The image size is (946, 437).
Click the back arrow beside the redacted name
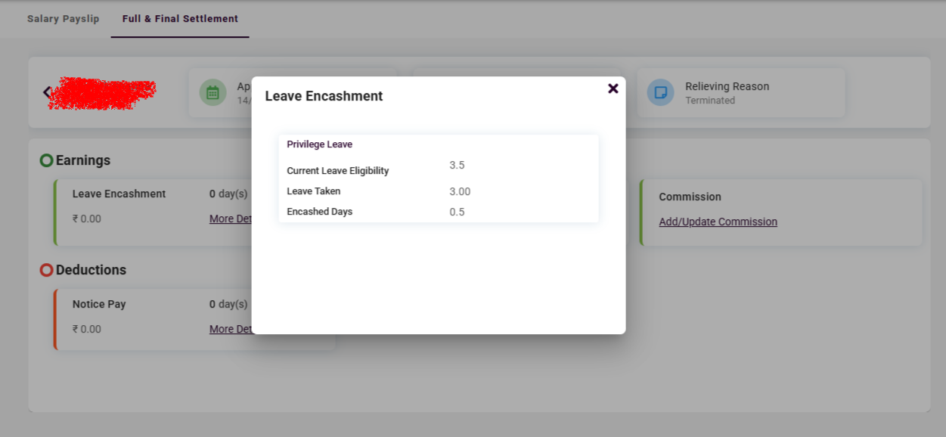coord(47,92)
